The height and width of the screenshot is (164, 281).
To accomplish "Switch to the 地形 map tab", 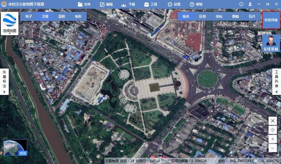I will (78, 16).
